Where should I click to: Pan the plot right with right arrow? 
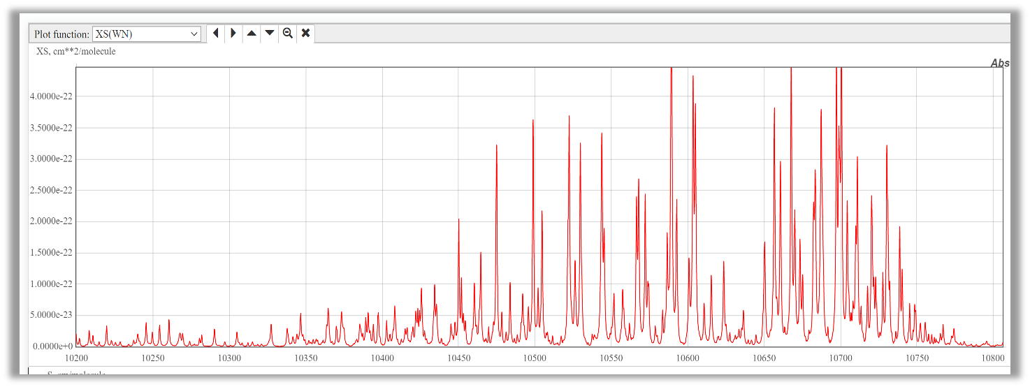233,34
